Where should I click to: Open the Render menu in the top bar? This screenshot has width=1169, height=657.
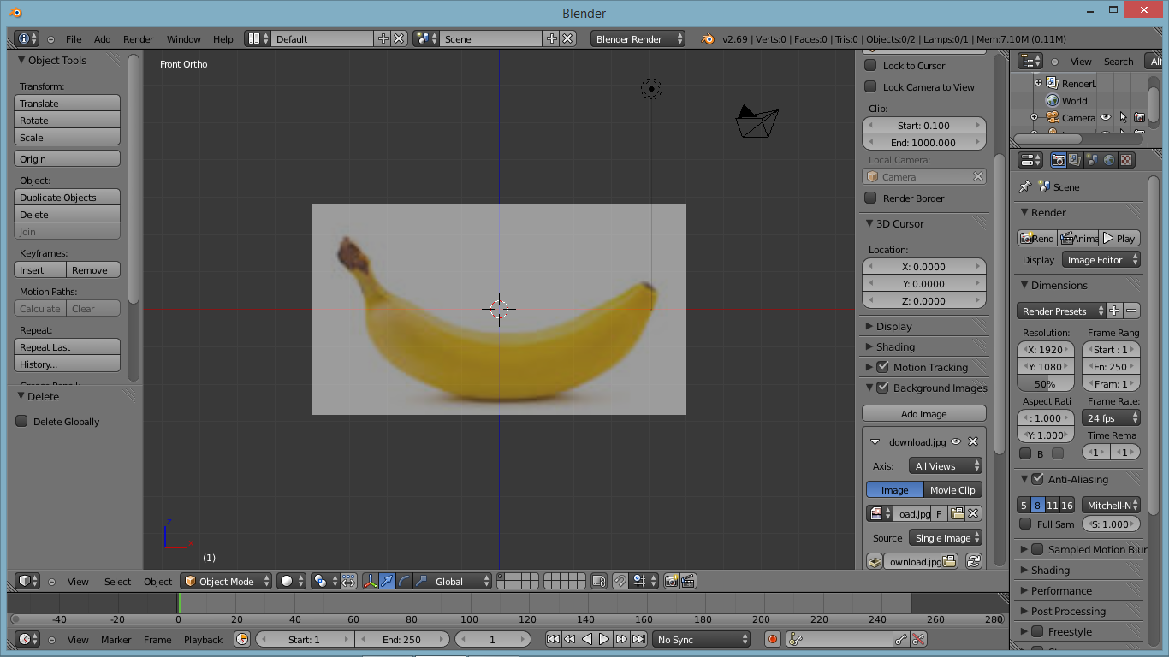point(138,39)
